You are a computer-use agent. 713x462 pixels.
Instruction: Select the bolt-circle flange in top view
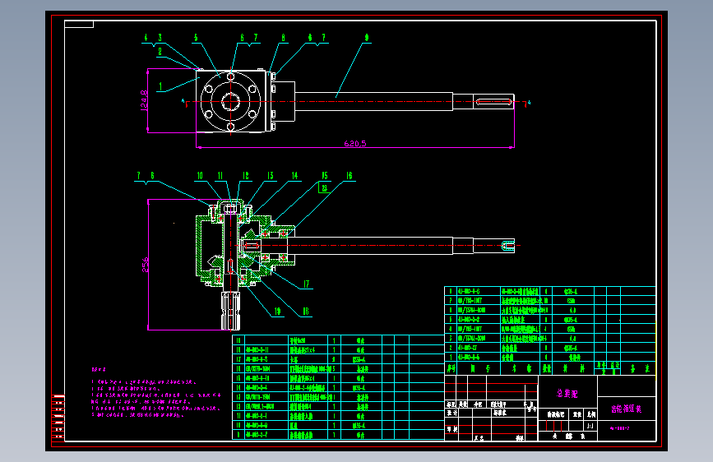coord(230,101)
